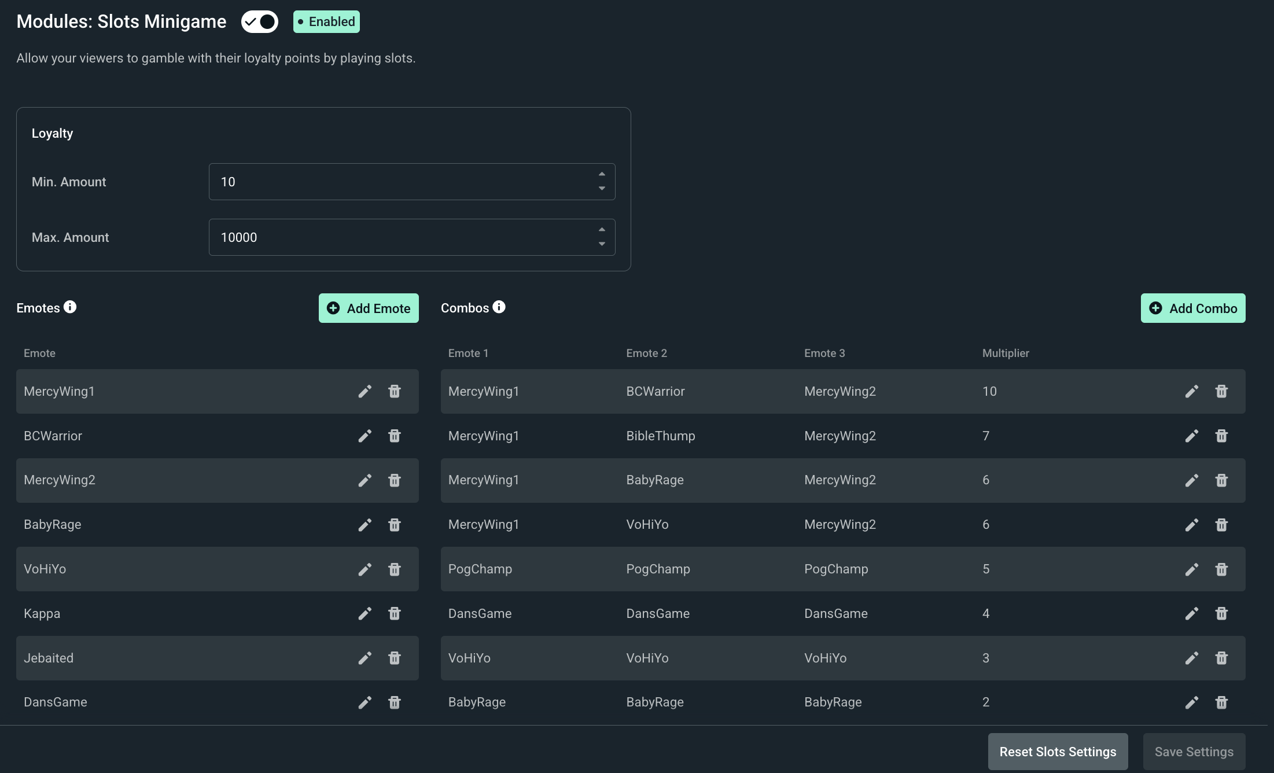
Task: Edit the VoHiYo triple combo with multiplier 3
Action: tap(1191, 658)
